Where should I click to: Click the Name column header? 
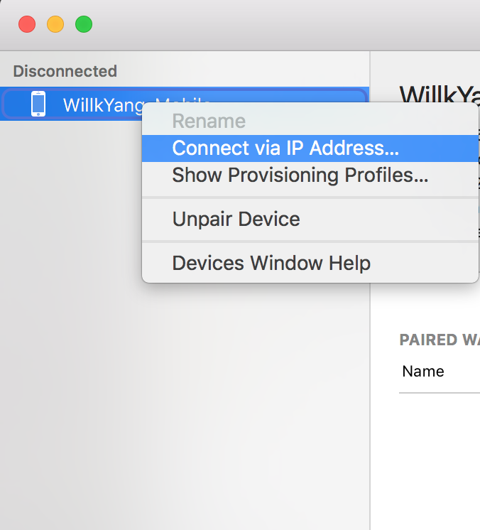click(423, 371)
